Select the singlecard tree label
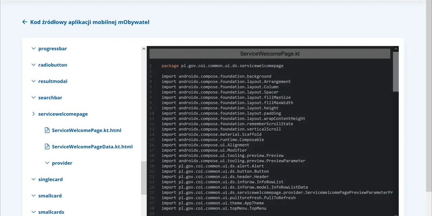Image resolution: width=432 pixels, height=216 pixels. click(51, 179)
